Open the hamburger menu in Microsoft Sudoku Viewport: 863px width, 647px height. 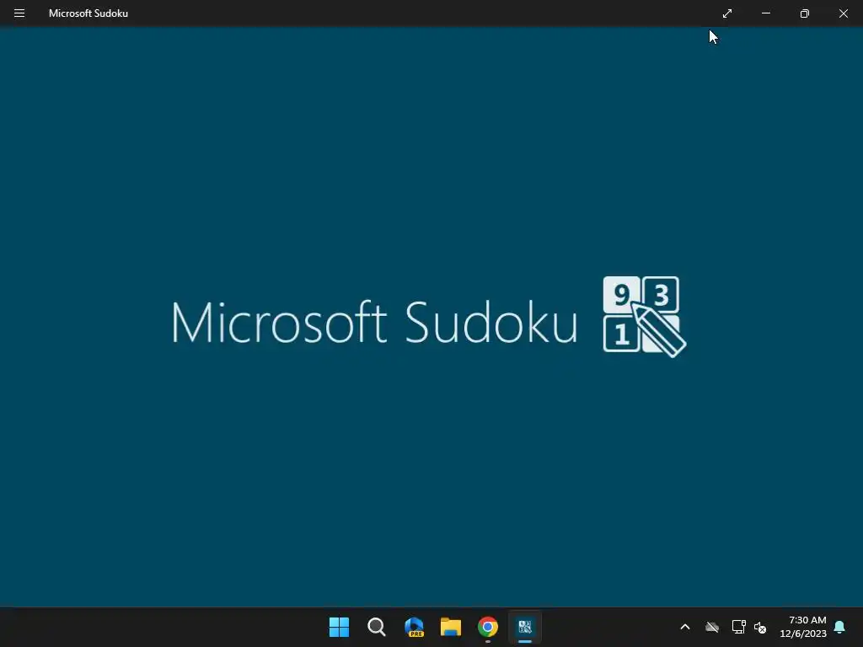(19, 13)
